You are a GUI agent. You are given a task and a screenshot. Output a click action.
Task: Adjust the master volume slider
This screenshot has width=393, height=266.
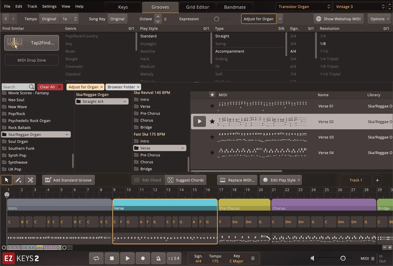click(x=343, y=258)
